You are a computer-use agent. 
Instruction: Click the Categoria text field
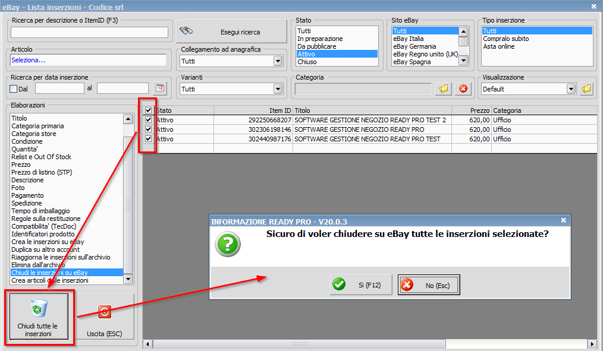(363, 89)
